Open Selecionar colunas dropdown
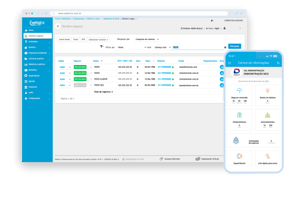 [98, 39]
